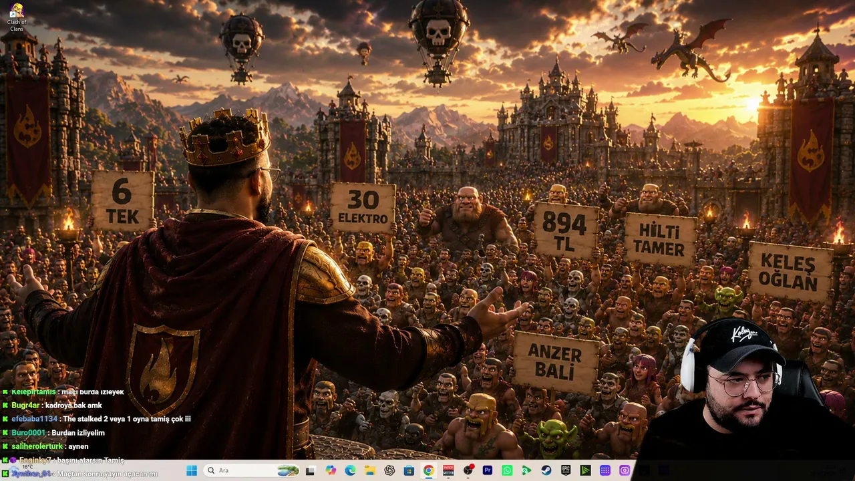Click chat username Buro0001

coord(28,433)
